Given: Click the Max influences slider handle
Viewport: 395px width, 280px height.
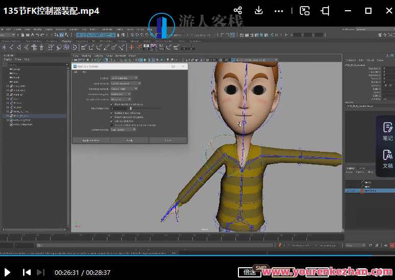Looking at the screenshot, I should coord(131,108).
